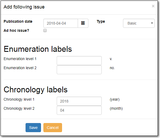Expand the Type dropdown showing Basic
Image resolution: width=160 pixels, height=138 pixels.
(x=139, y=23)
